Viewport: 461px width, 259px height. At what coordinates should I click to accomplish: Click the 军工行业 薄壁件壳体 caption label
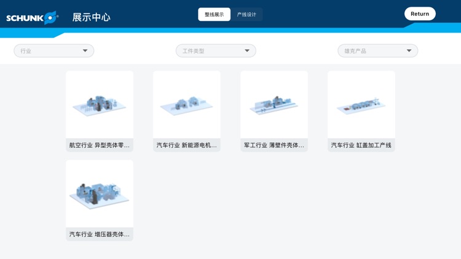tap(274, 145)
